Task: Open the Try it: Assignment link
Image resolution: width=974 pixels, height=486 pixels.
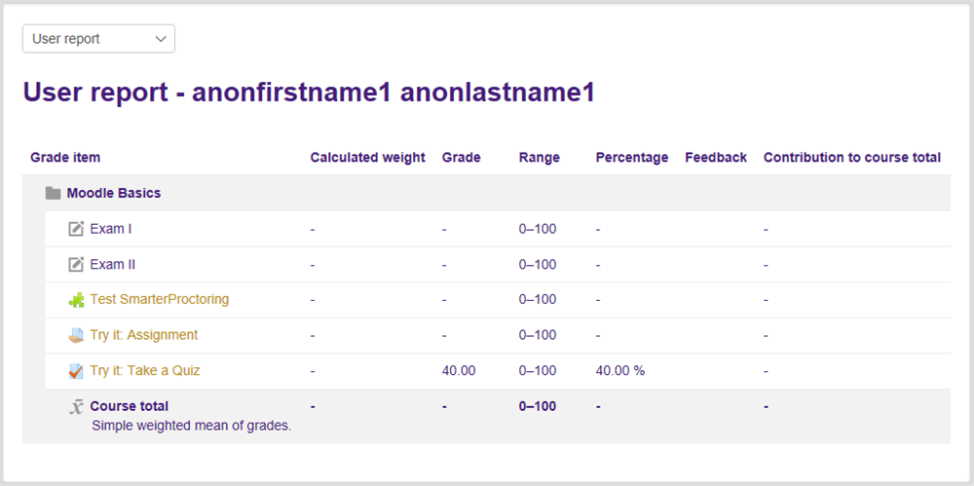Action: pos(144,335)
